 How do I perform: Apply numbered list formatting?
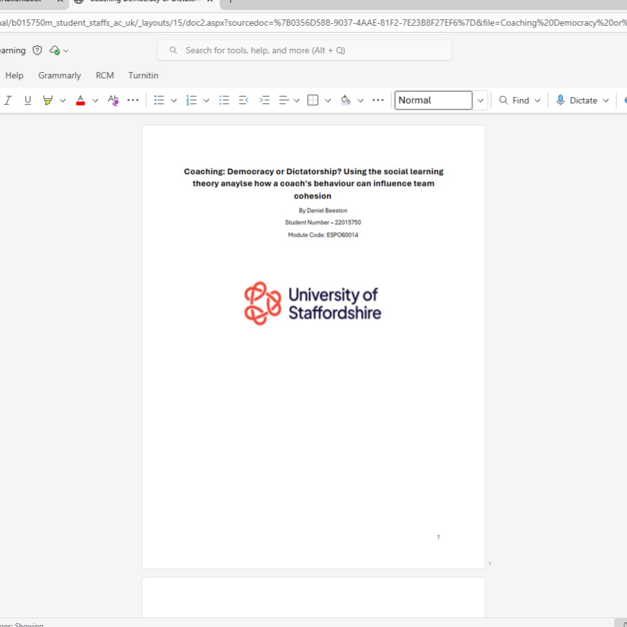pyautogui.click(x=192, y=100)
